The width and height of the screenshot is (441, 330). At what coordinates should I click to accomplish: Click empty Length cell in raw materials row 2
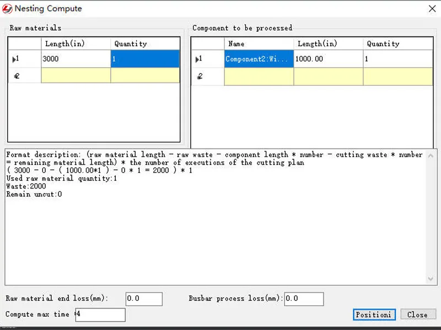76,76
